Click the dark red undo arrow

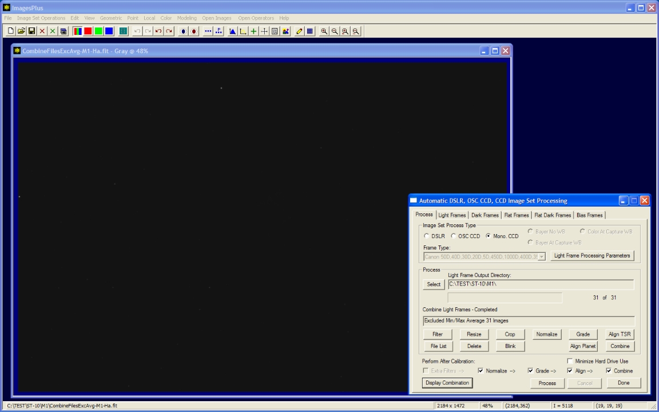click(158, 31)
